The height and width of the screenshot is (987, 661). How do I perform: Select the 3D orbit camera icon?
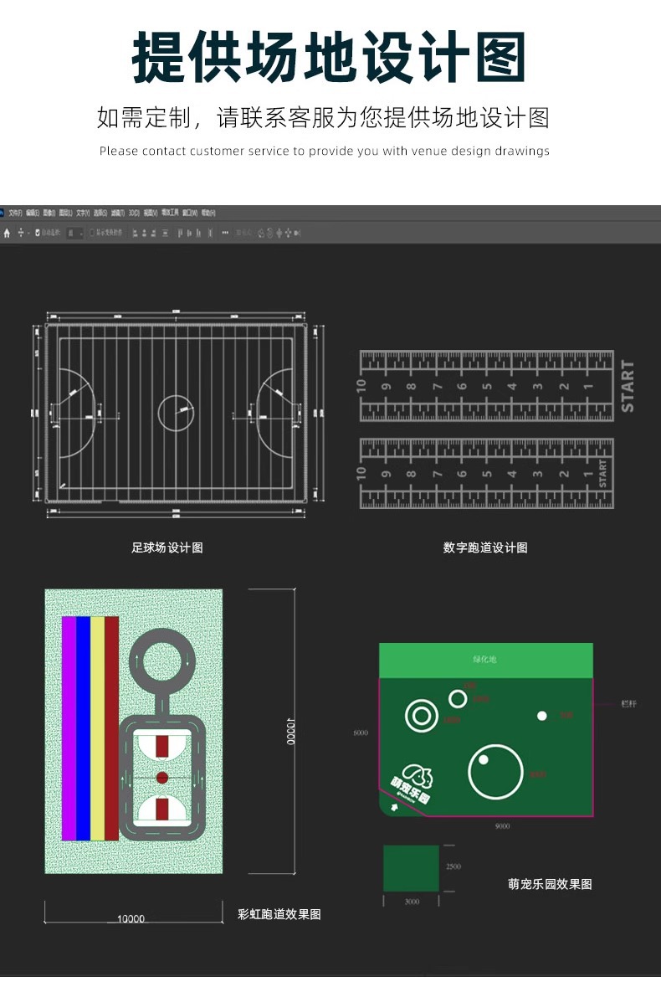tap(260, 233)
